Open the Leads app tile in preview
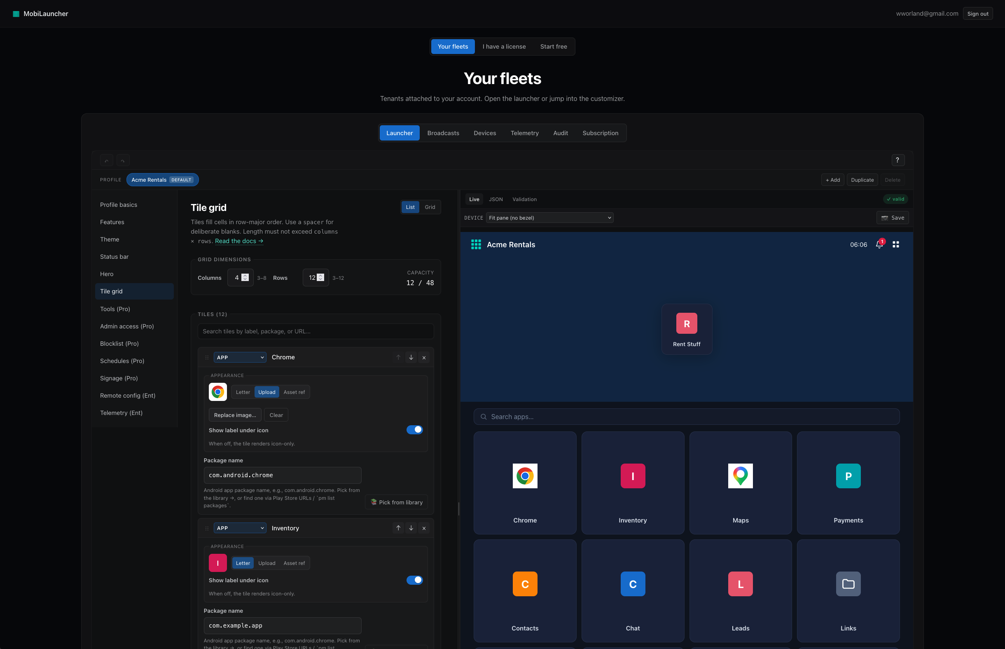 click(741, 591)
